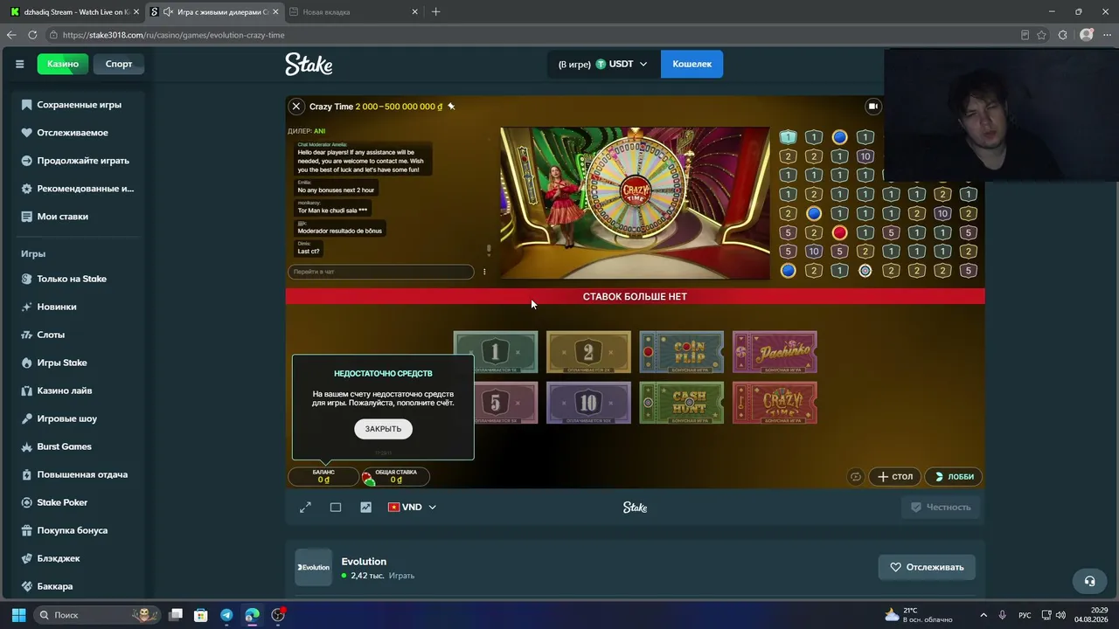The height and width of the screenshot is (629, 1119).
Task: Open the Evolution provider link
Action: point(364,562)
